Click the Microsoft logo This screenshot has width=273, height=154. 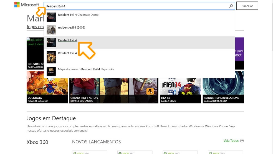pyautogui.click(x=27, y=5)
